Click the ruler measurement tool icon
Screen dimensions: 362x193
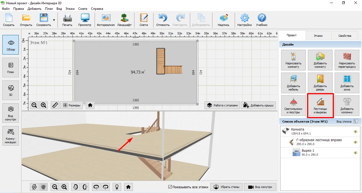[x=55, y=105]
